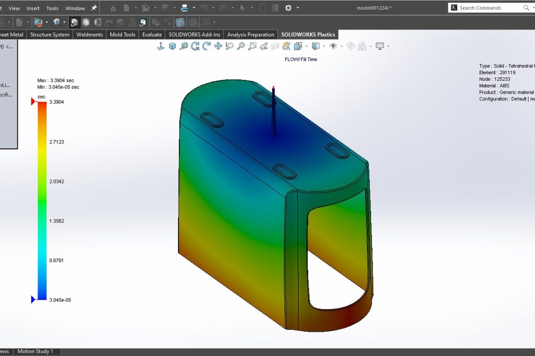This screenshot has height=356, width=535.
Task: Click the Undo icon
Action: (x=204, y=8)
